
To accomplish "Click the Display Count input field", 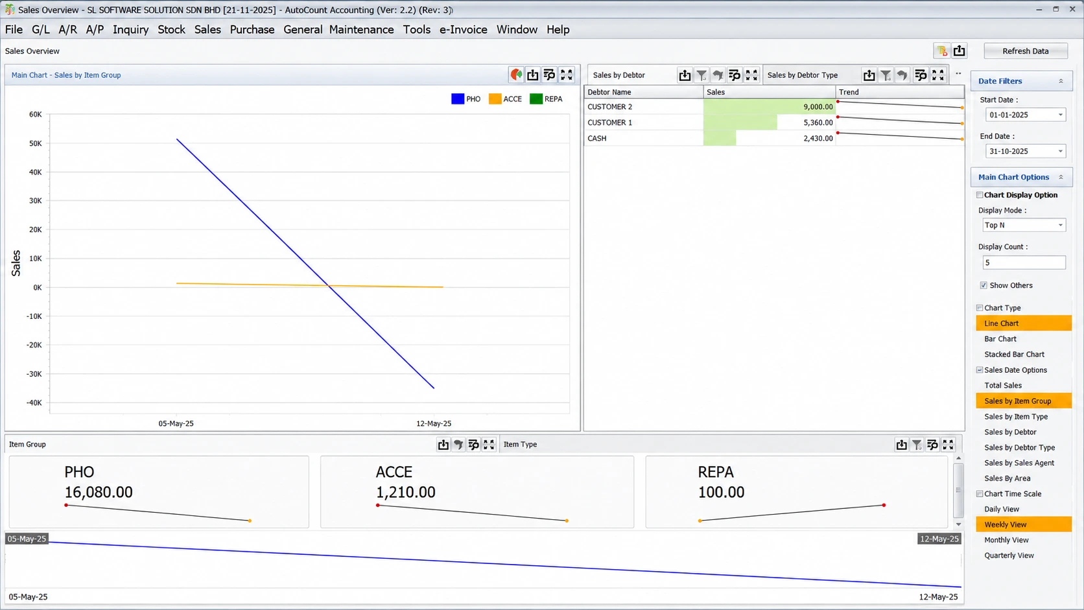I will point(1024,263).
